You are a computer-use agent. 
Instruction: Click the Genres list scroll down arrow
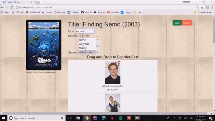point(97,52)
